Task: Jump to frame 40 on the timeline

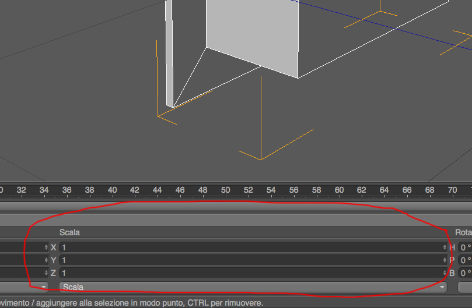Action: pos(112,190)
